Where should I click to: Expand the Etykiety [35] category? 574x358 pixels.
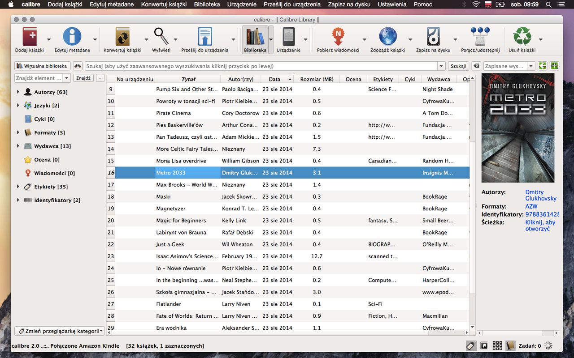point(18,187)
